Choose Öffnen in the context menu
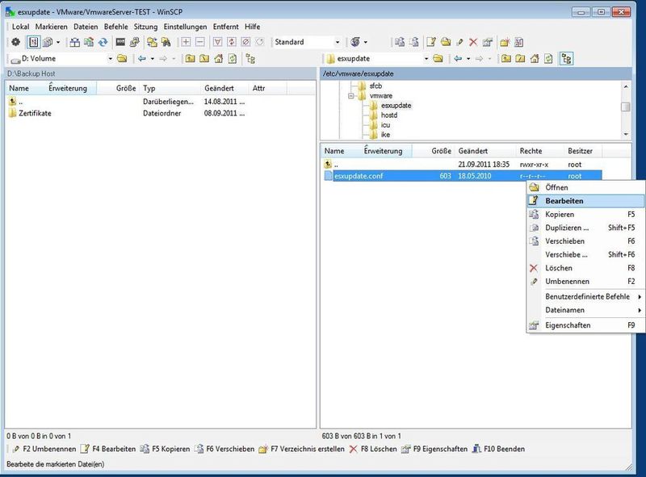Image resolution: width=646 pixels, height=477 pixels. click(585, 187)
